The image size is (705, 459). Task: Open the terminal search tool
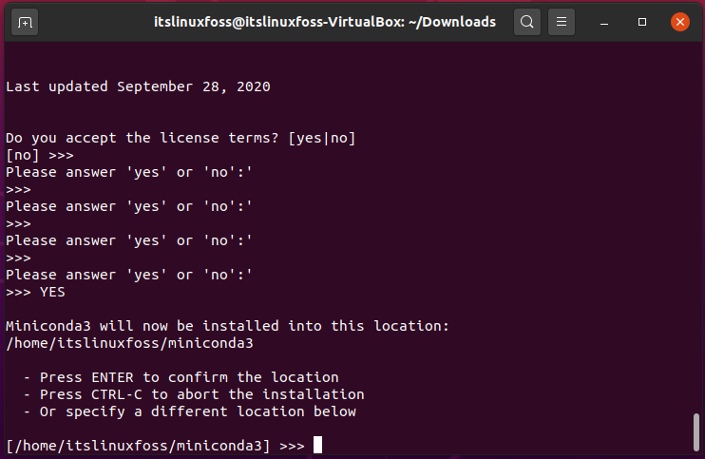click(527, 22)
